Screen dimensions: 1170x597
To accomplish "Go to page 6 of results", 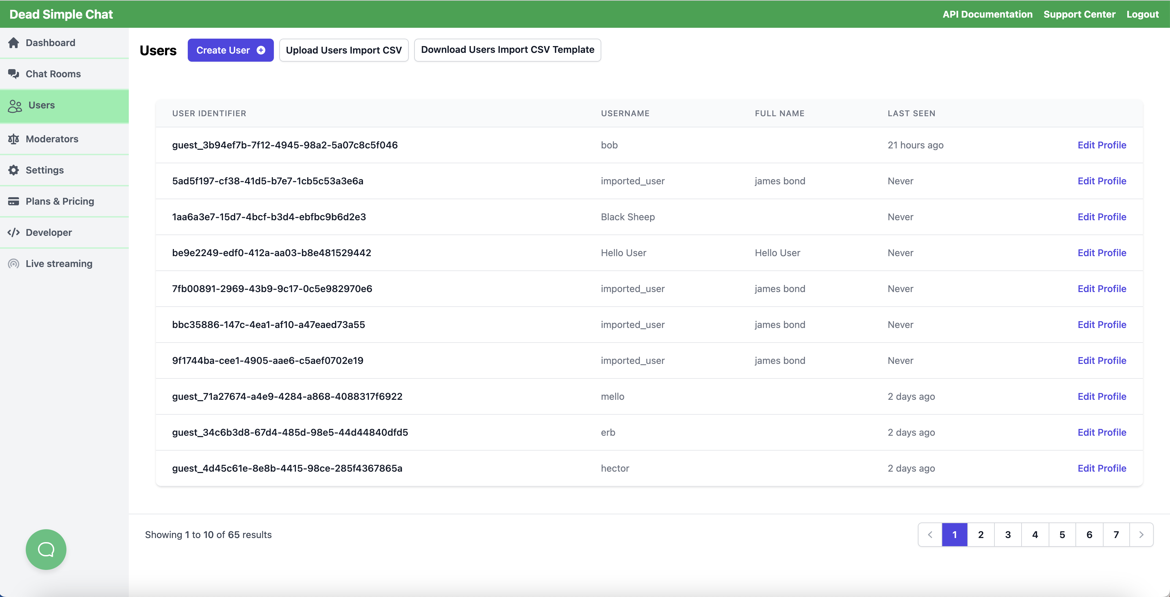I will pyautogui.click(x=1089, y=535).
